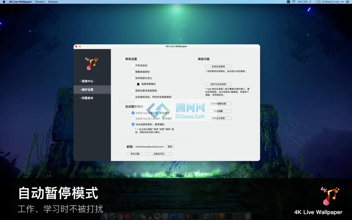Open 完整版本 sidebar section

92,98
